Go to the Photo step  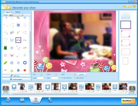(8, 100)
